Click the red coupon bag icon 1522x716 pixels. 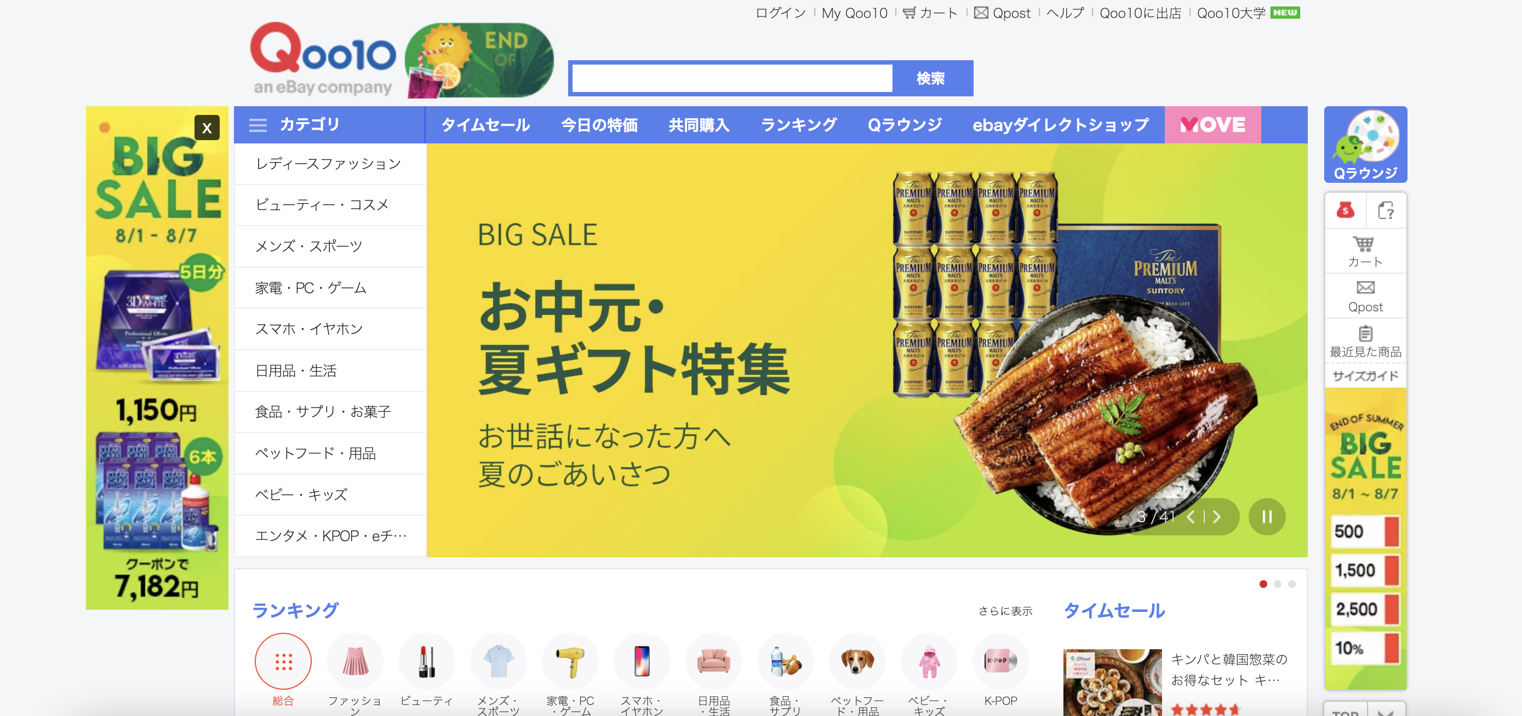[1346, 210]
